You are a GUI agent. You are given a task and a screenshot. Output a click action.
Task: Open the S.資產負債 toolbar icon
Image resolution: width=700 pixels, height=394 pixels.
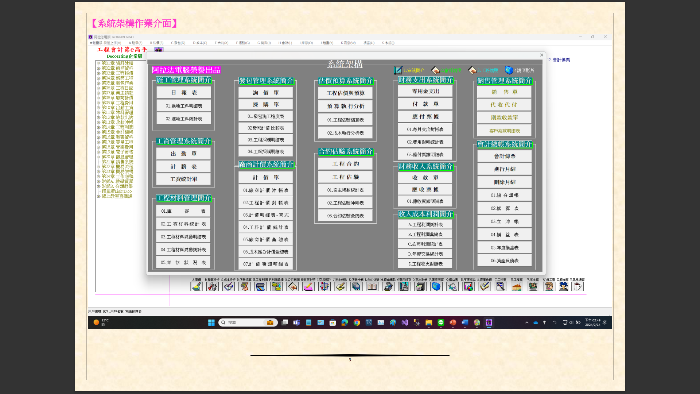pos(485,286)
